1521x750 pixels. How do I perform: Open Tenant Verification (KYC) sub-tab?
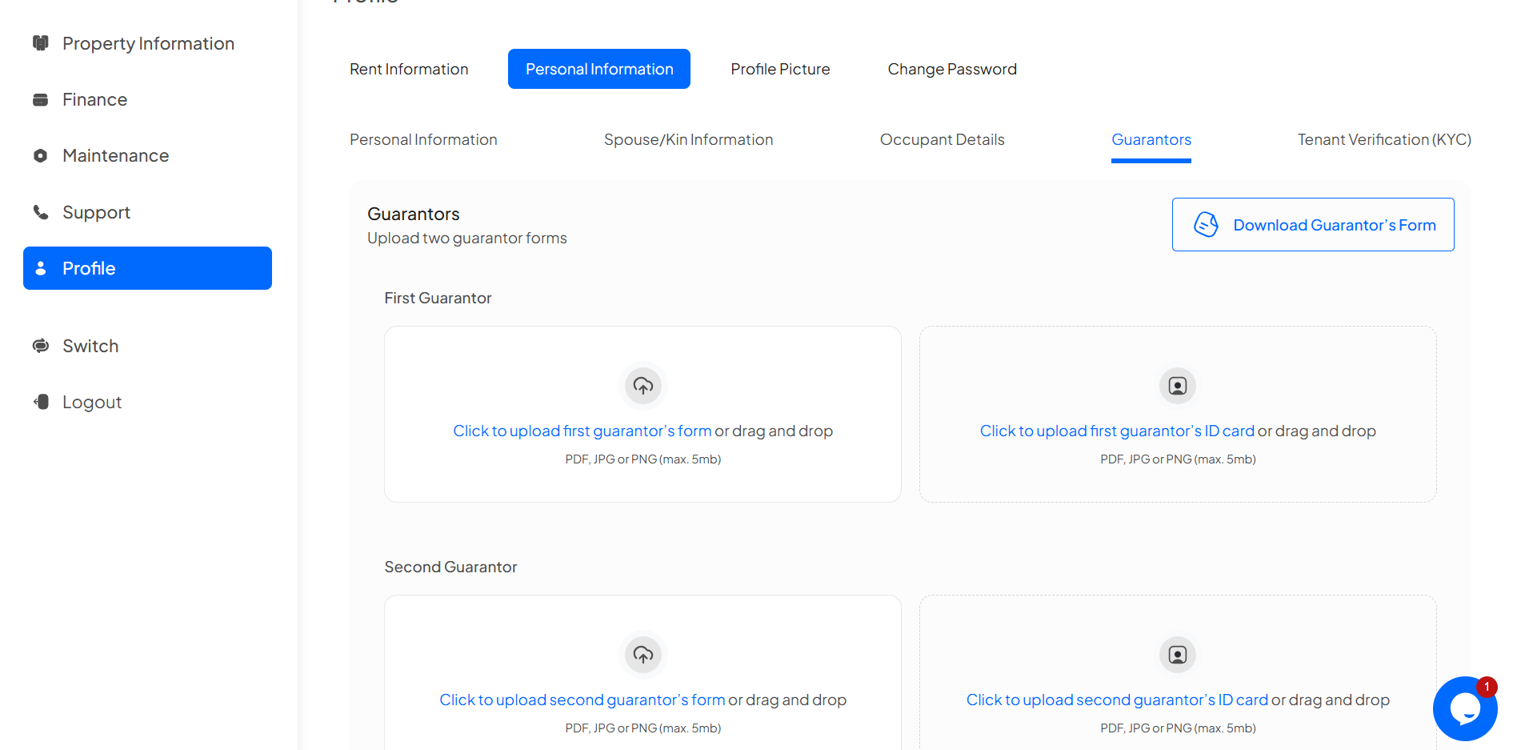[x=1384, y=140]
